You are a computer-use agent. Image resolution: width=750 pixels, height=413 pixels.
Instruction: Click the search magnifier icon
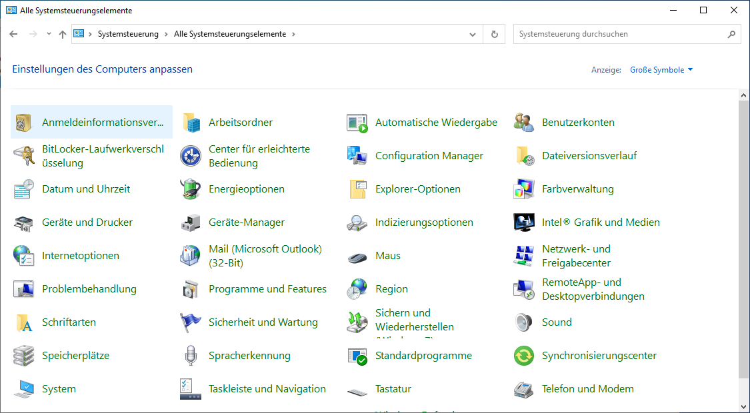pyautogui.click(x=731, y=35)
